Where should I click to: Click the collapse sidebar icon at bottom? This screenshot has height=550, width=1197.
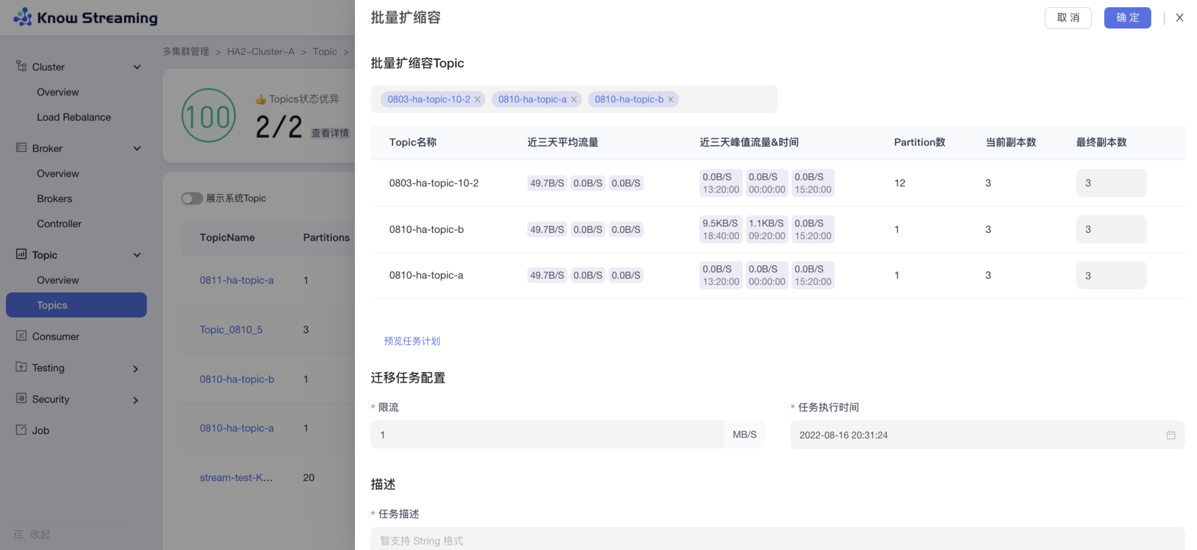click(18, 534)
